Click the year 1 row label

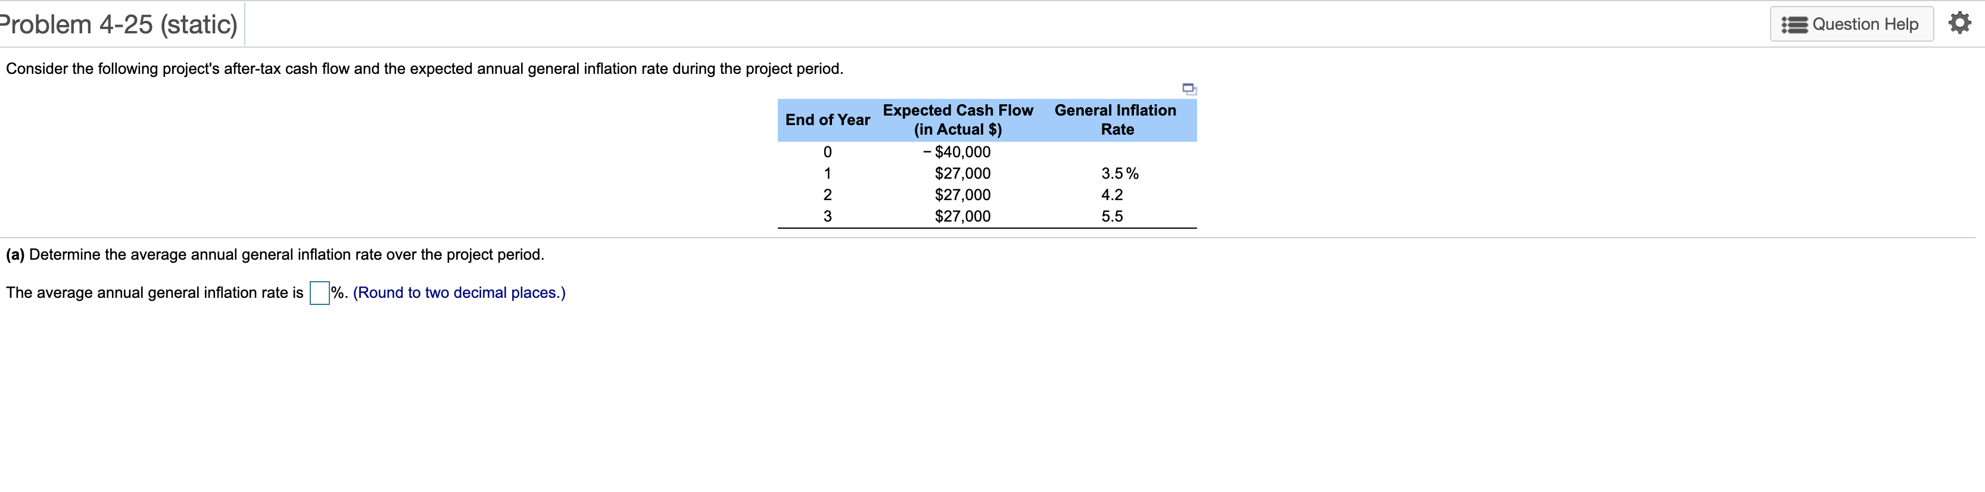coord(827,173)
